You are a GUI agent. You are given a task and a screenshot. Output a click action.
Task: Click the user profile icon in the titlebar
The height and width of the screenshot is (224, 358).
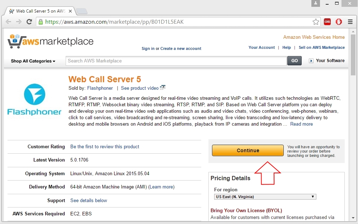tap(315, 3)
